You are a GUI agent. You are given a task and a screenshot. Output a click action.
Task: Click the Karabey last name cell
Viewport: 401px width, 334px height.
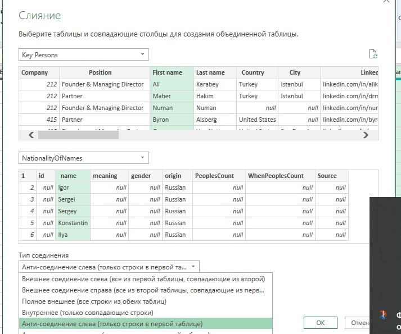(215, 84)
